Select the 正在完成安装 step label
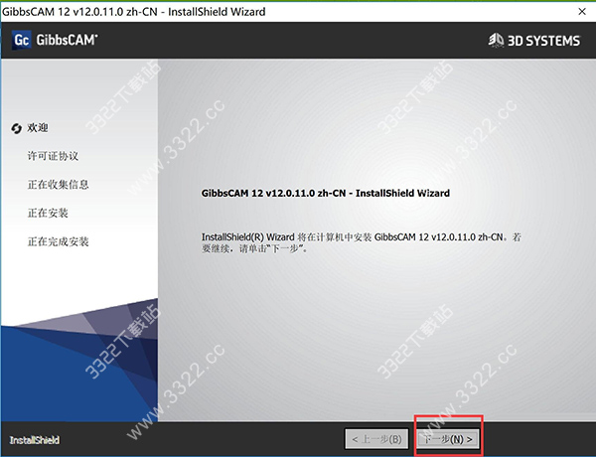596x457 pixels. pos(59,241)
